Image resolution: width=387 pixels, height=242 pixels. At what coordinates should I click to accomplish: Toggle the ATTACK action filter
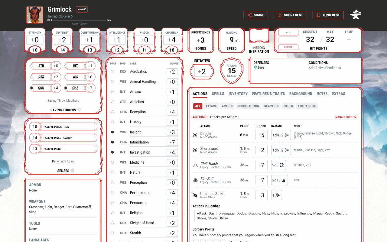211,106
